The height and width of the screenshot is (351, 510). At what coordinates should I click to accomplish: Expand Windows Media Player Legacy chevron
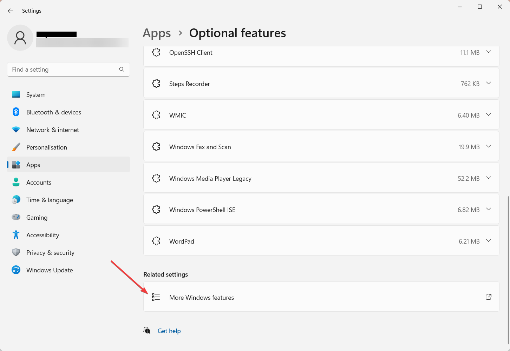coord(489,178)
